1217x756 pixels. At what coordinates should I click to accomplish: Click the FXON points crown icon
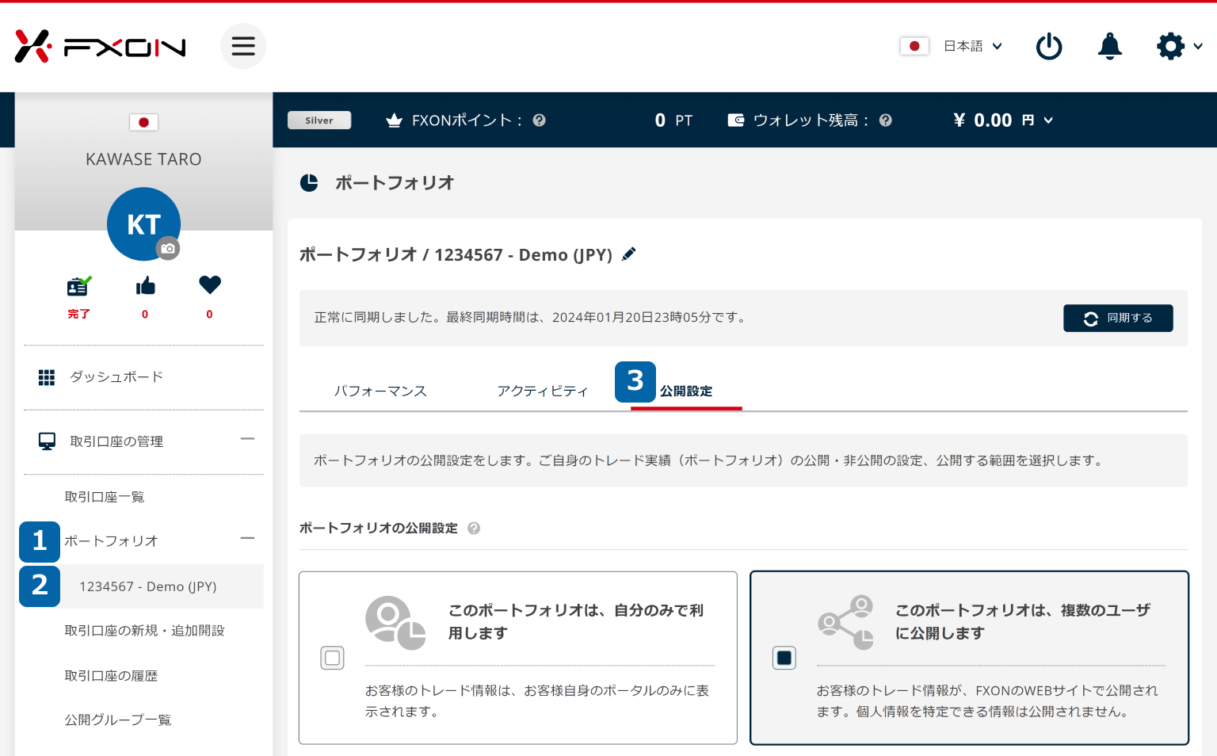tap(394, 120)
